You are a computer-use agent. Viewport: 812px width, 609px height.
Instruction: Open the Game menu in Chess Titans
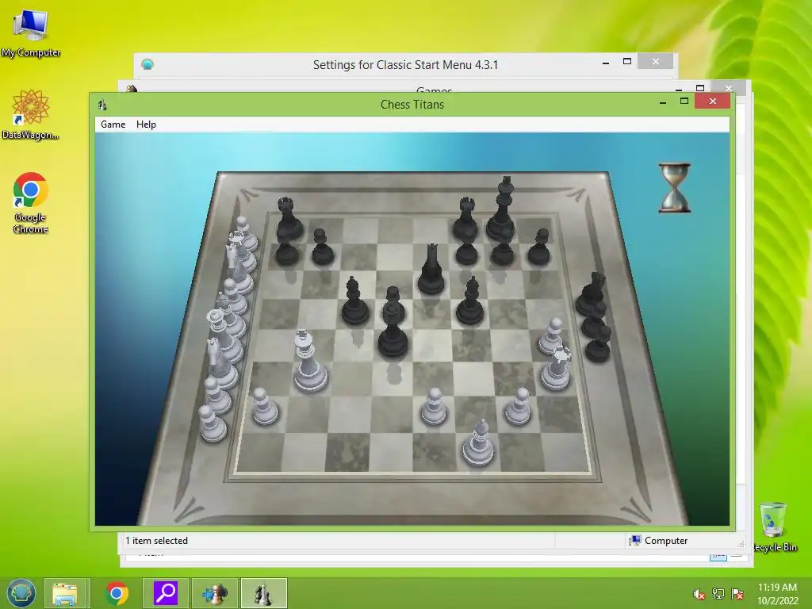(113, 124)
